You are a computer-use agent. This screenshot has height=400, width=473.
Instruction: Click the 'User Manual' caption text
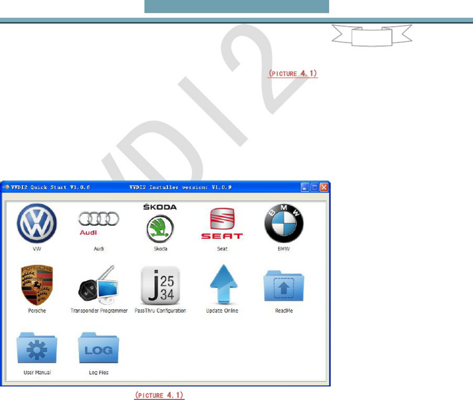click(x=37, y=373)
